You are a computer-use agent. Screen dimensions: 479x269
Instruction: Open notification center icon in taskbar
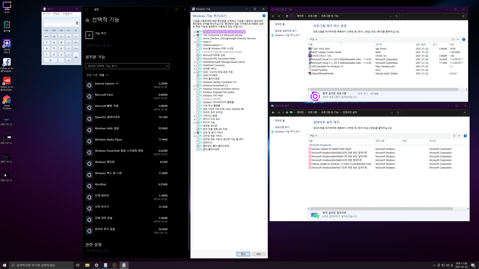(473, 265)
